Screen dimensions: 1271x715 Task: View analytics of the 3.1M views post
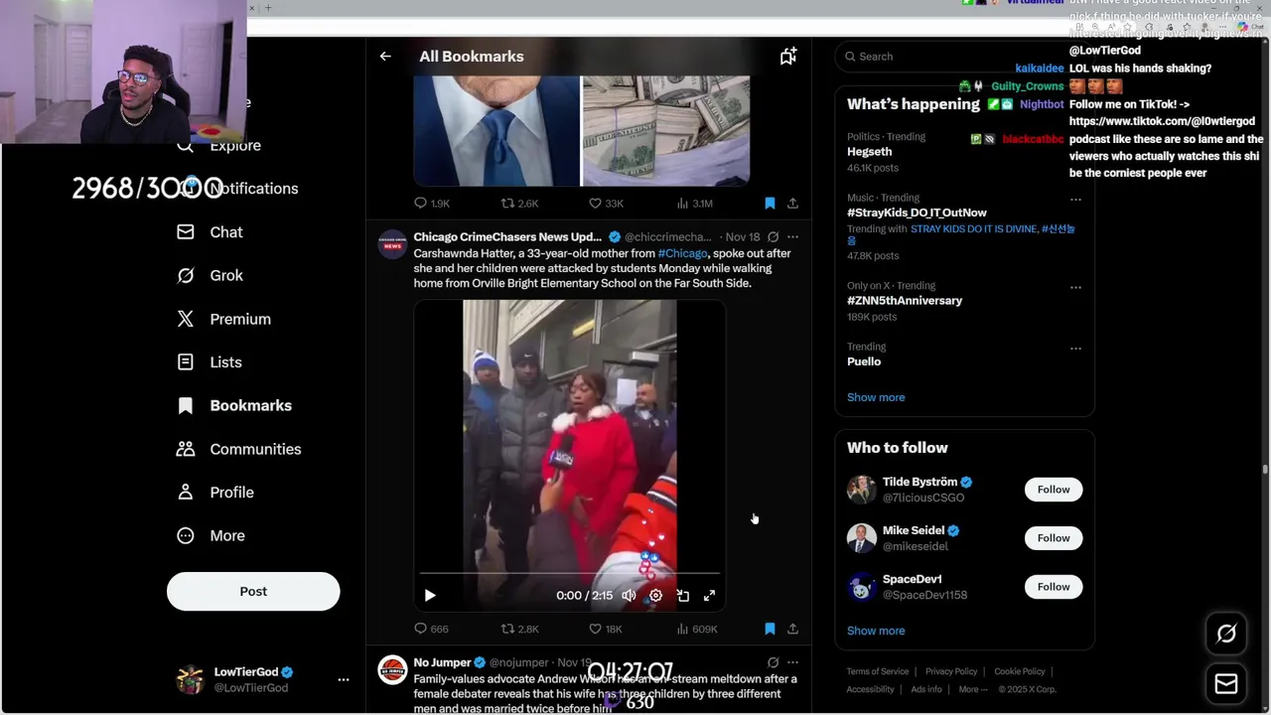click(694, 204)
